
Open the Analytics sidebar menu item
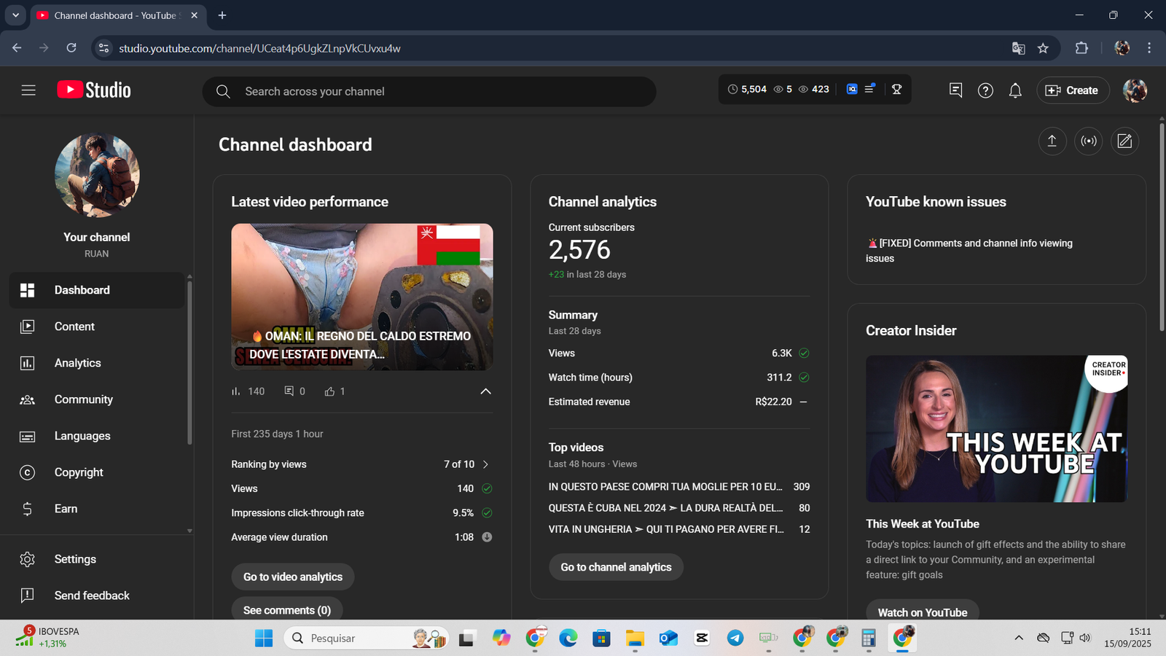click(x=77, y=363)
